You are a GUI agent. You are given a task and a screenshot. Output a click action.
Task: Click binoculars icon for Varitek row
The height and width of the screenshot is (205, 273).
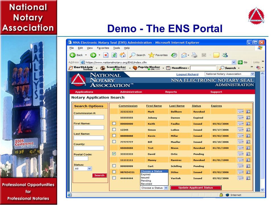pos(248,178)
